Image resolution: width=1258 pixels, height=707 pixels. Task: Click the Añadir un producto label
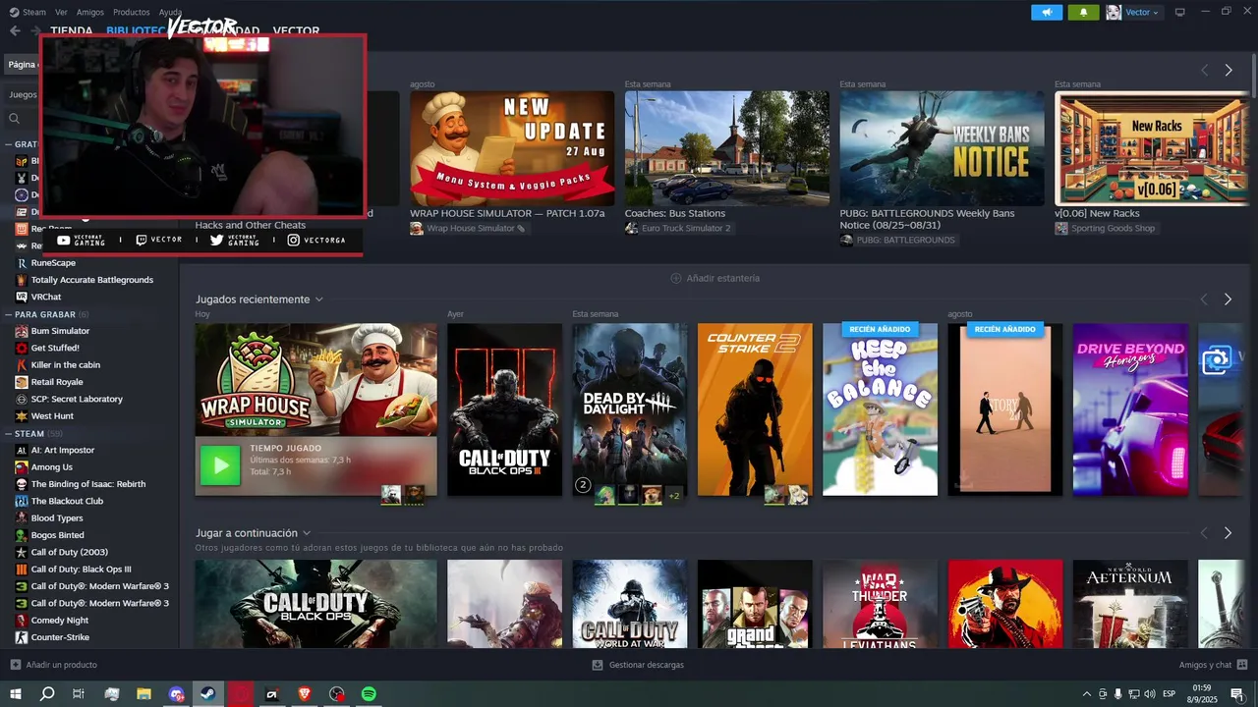(61, 665)
